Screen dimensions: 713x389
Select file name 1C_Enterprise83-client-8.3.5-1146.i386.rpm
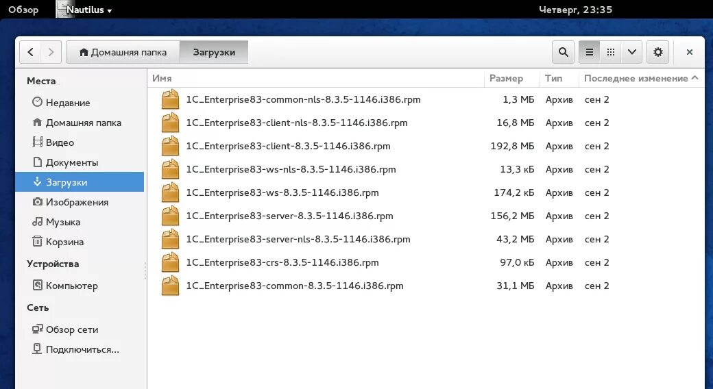point(289,146)
